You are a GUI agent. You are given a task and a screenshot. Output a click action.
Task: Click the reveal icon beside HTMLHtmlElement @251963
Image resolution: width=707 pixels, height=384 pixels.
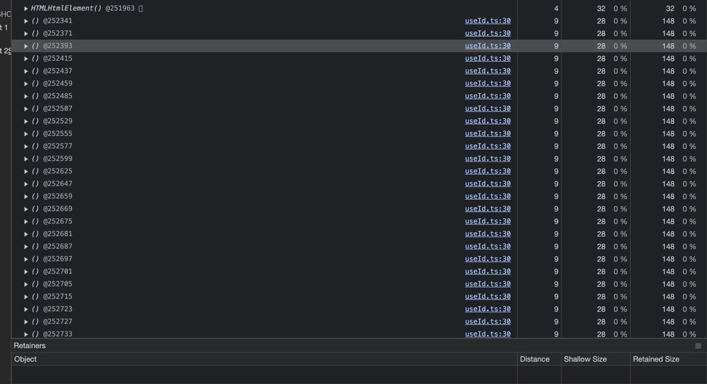click(x=140, y=8)
